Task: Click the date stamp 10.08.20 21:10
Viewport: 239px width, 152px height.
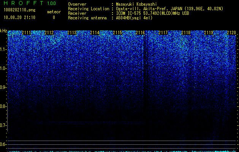Action: tap(19, 17)
